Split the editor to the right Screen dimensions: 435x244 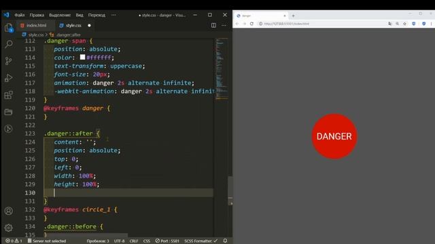tap(213, 26)
